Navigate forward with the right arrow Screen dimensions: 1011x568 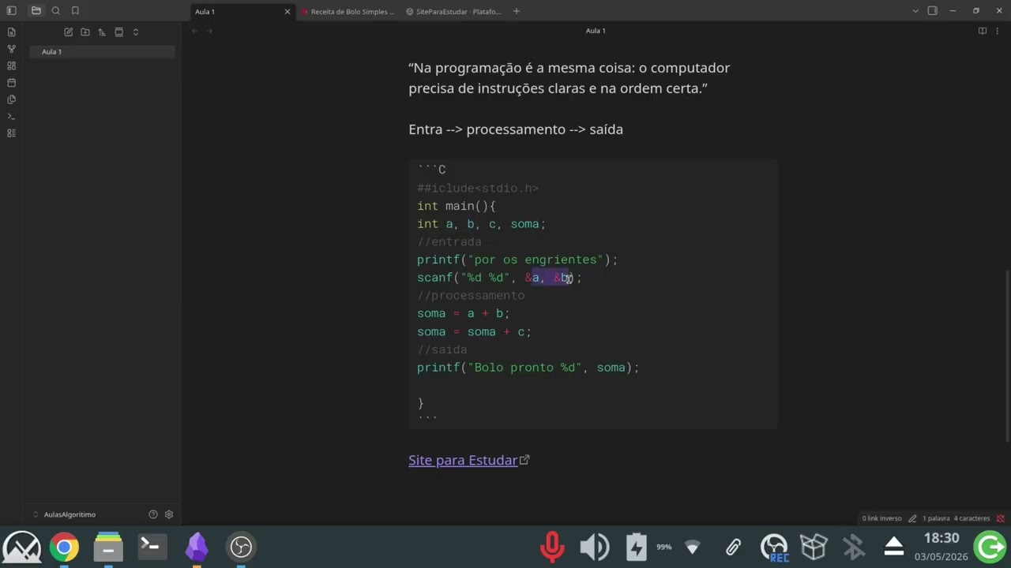(x=210, y=31)
